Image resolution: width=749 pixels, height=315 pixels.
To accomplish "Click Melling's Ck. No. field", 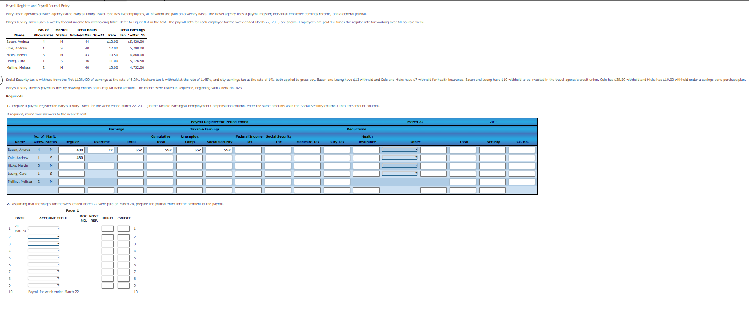I will 522,182.
